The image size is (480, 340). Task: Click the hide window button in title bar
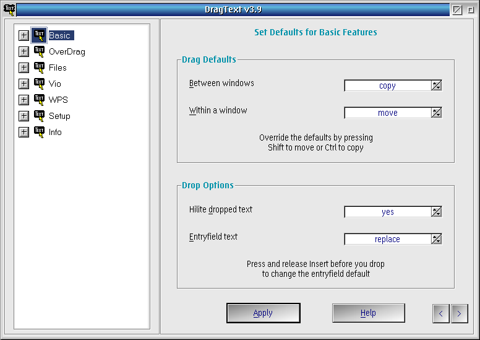pos(457,10)
